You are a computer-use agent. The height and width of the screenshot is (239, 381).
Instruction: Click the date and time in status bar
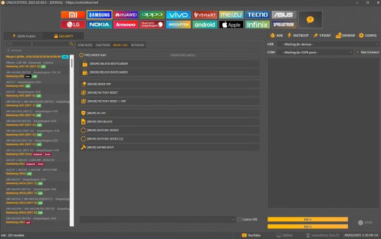[361, 235]
